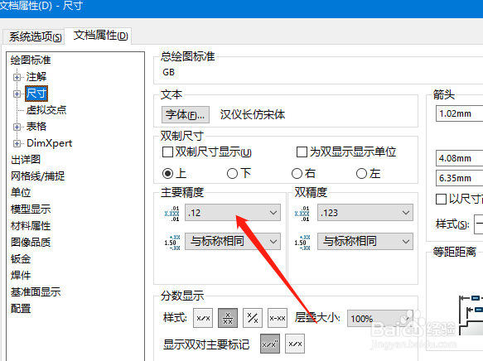Open arrow 样式 dropdown
Image resolution: width=483 pixels, height=361 pixels.
478,224
